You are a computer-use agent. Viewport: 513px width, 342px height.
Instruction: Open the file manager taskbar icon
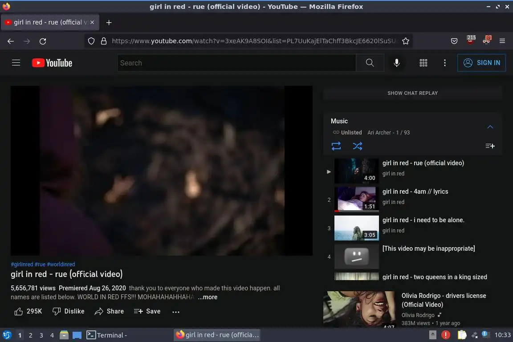(x=64, y=335)
